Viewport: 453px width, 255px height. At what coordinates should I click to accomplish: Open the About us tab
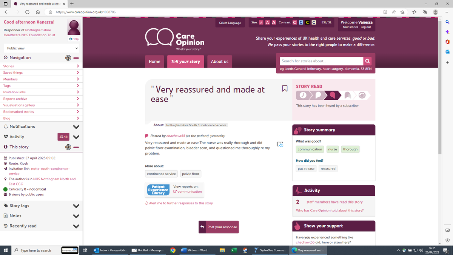click(x=219, y=62)
